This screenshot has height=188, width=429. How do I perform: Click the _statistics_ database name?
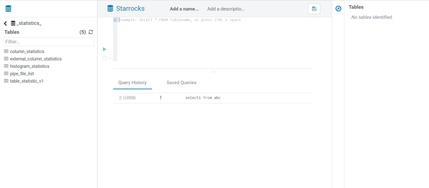coord(29,23)
